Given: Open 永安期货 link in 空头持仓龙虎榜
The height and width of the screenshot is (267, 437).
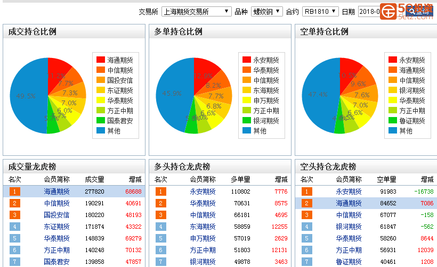Looking at the screenshot, I should pyautogui.click(x=349, y=191).
